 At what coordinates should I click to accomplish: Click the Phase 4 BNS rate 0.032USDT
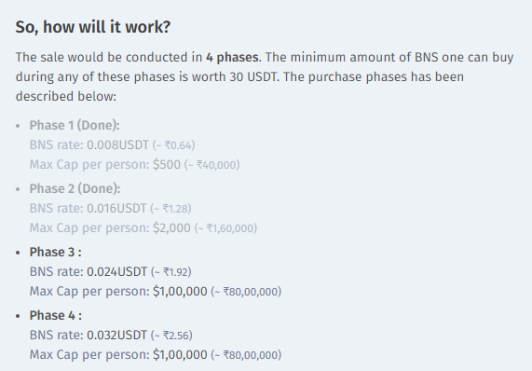point(117,336)
